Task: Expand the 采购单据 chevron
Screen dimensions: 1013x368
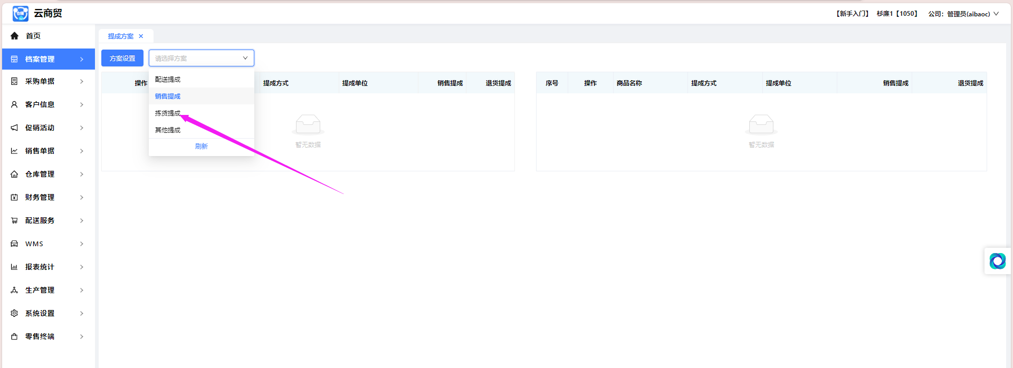Action: (x=82, y=81)
